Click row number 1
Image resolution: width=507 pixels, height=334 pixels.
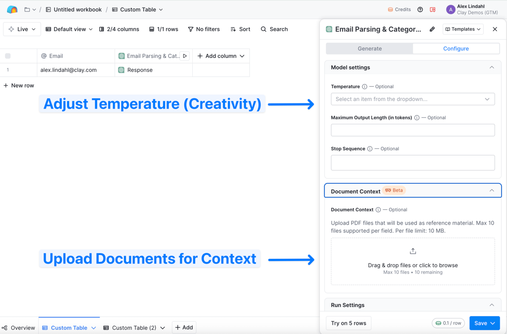pyautogui.click(x=8, y=70)
